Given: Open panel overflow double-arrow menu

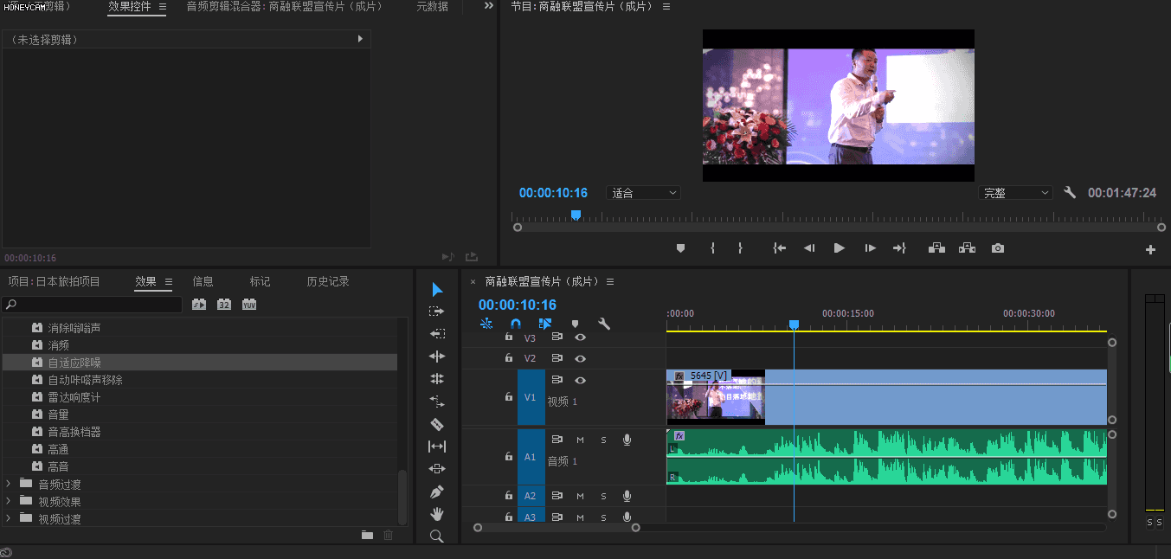Looking at the screenshot, I should coord(488,6).
